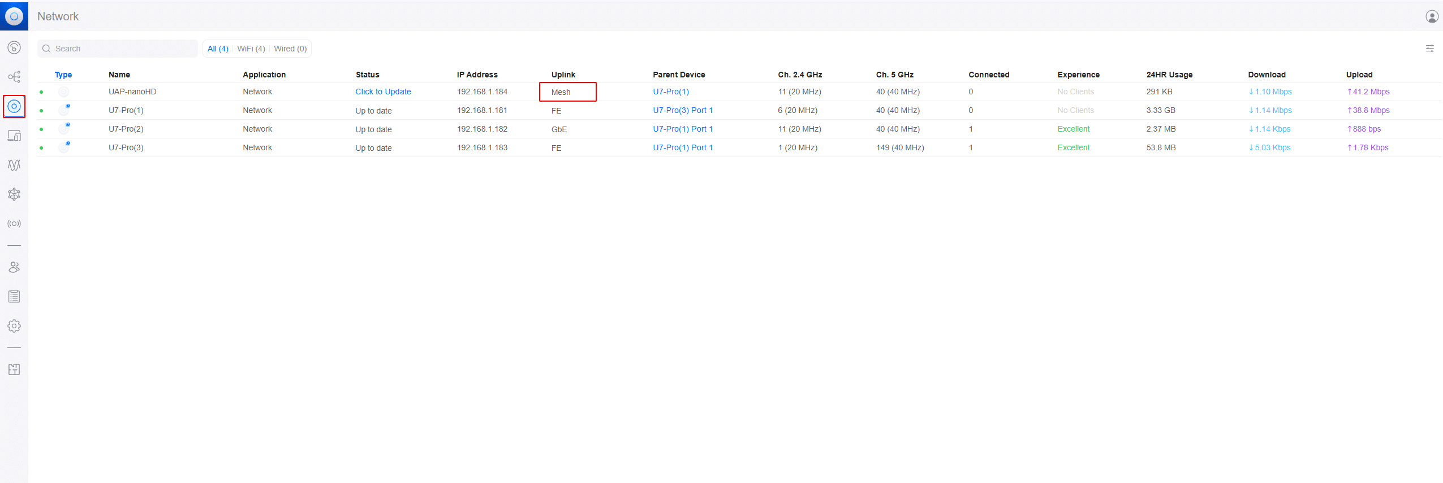The width and height of the screenshot is (1443, 483).
Task: Open the Settings gear sidebar icon
Action: point(14,326)
